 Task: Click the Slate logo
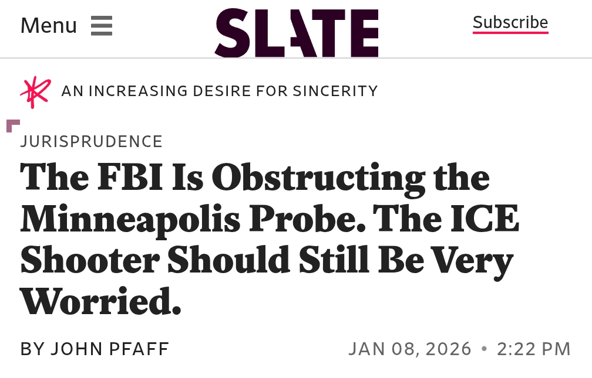[x=297, y=32]
